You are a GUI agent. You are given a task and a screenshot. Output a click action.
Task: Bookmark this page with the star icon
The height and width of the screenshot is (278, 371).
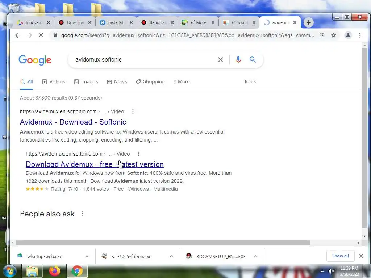click(334, 35)
